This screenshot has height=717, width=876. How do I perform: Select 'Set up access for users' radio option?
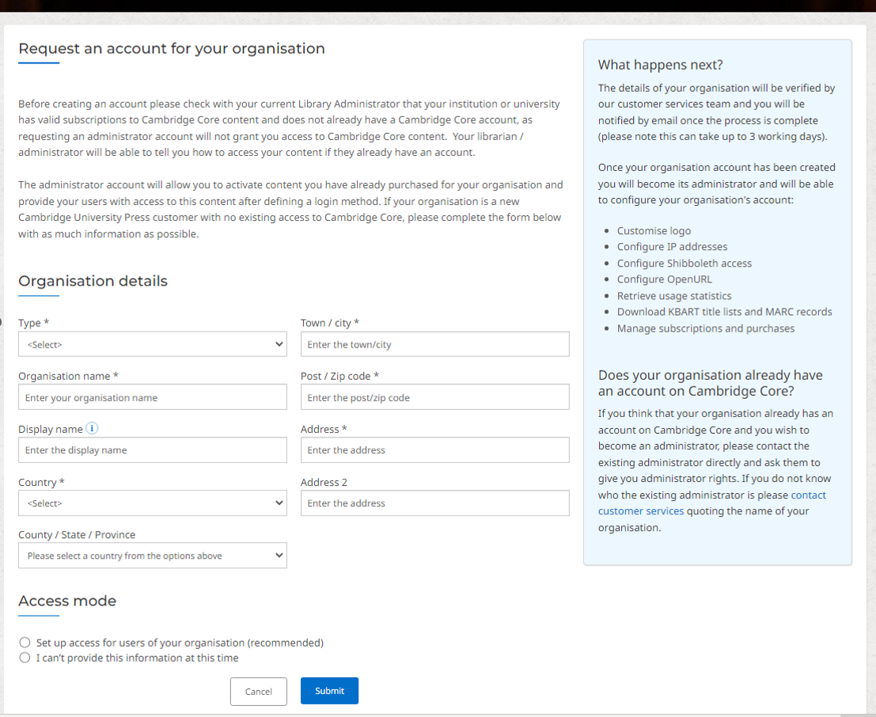(25, 642)
